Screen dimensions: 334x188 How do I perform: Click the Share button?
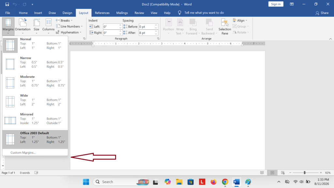(x=322, y=13)
